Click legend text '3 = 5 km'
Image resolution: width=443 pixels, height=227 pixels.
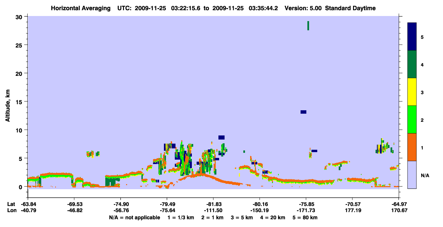[x=242, y=217]
